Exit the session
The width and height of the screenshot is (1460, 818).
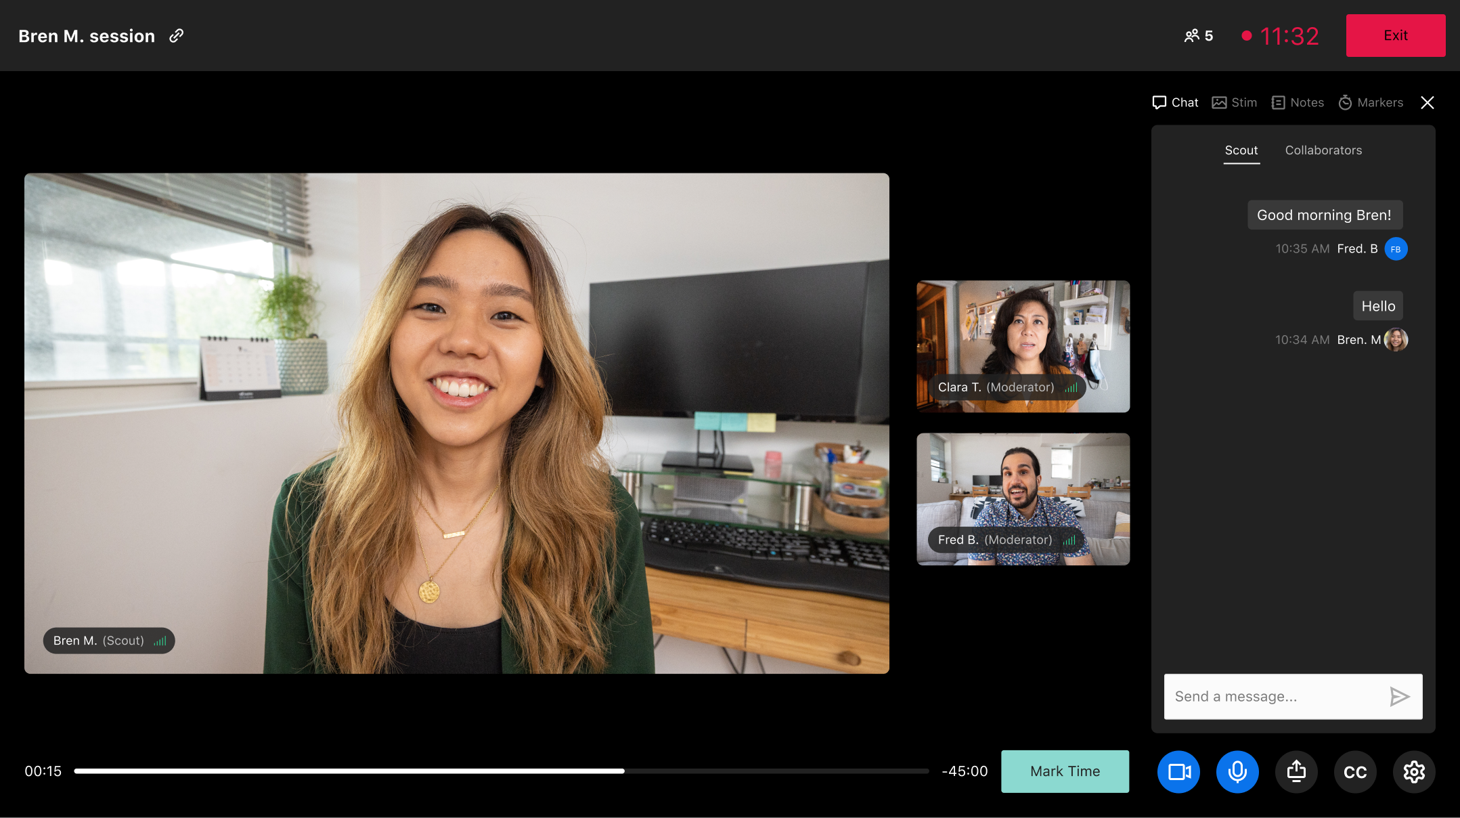point(1395,36)
